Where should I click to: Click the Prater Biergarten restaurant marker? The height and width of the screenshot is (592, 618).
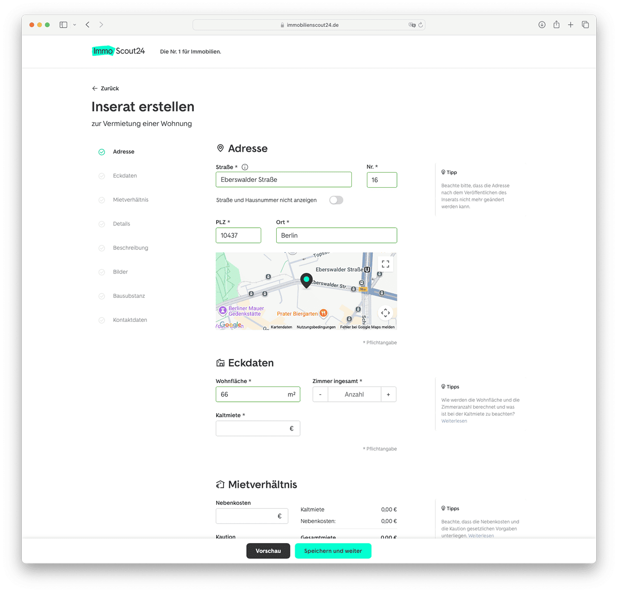point(323,314)
